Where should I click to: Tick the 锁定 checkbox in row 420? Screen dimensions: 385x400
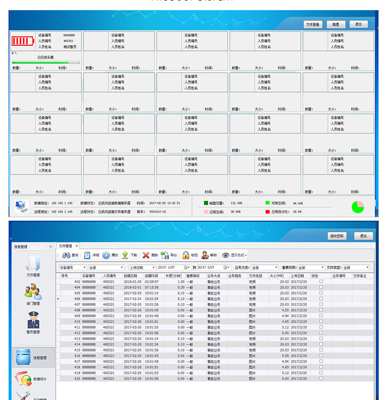coord(321,378)
